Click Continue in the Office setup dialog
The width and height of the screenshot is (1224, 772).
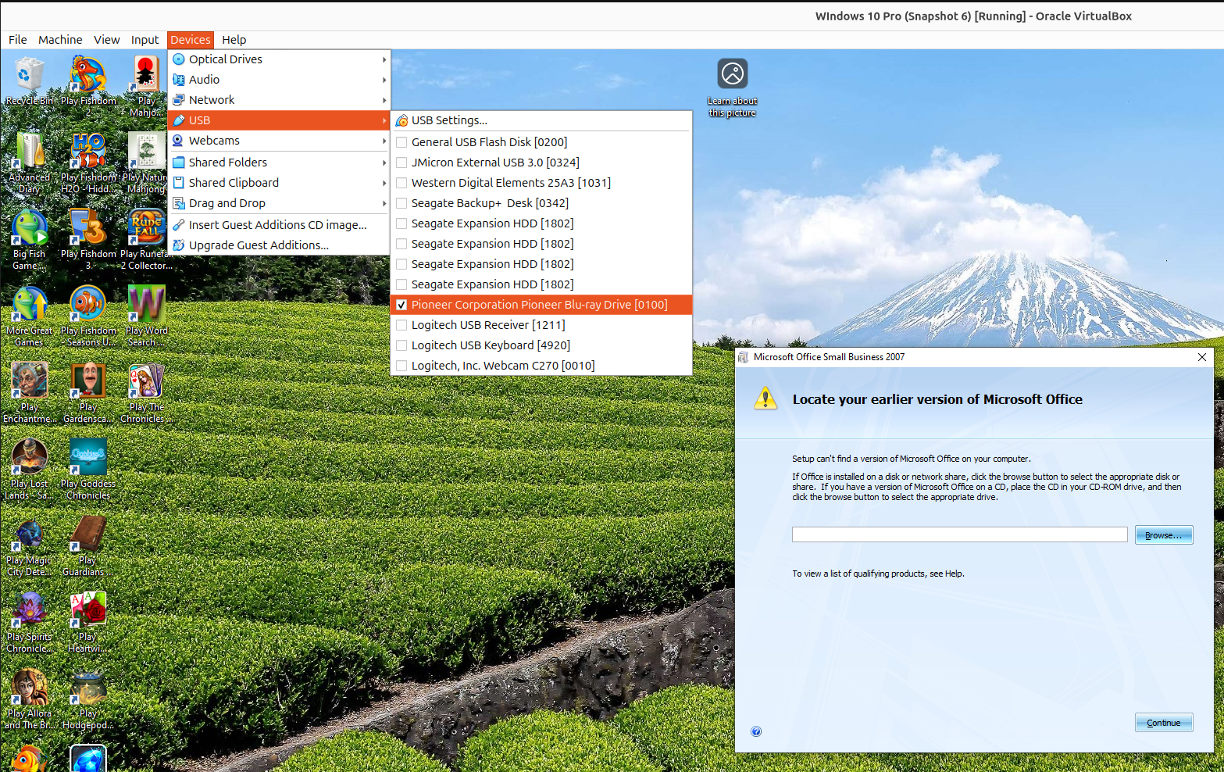(1164, 723)
